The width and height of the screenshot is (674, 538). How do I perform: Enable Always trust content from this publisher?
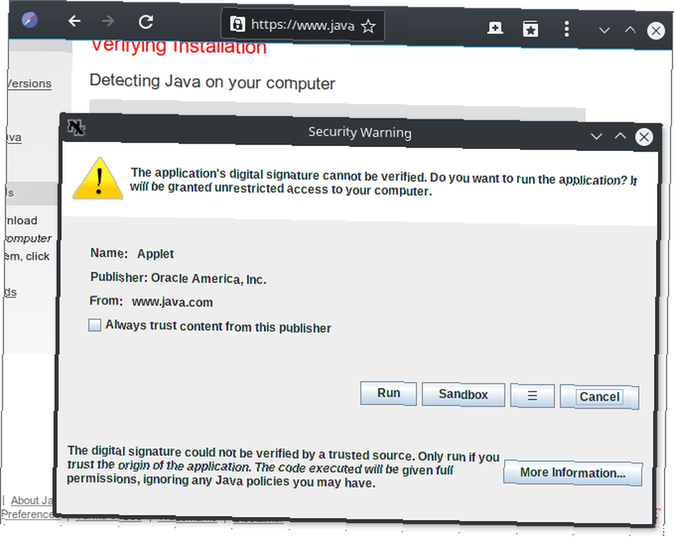[x=94, y=325]
